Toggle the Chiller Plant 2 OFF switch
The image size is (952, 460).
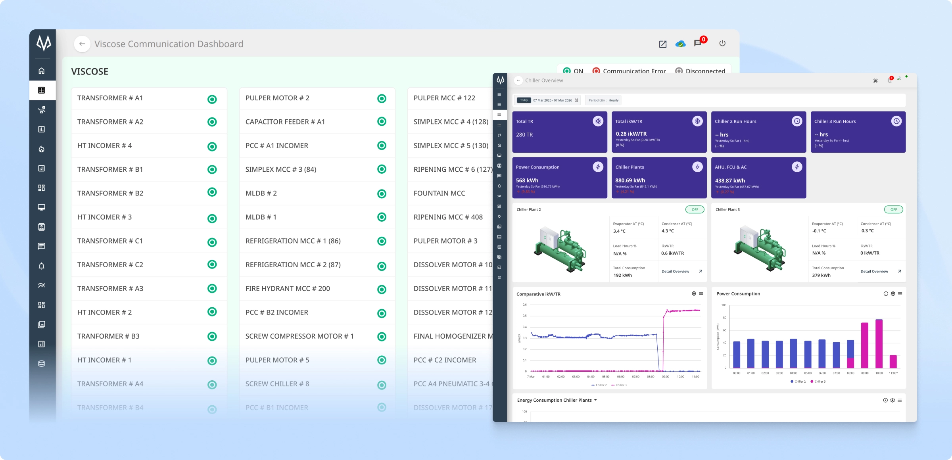tap(695, 210)
